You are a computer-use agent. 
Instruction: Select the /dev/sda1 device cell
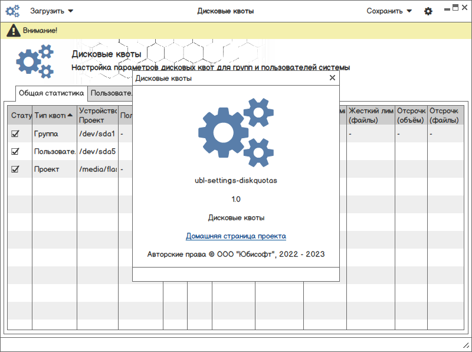pos(97,133)
